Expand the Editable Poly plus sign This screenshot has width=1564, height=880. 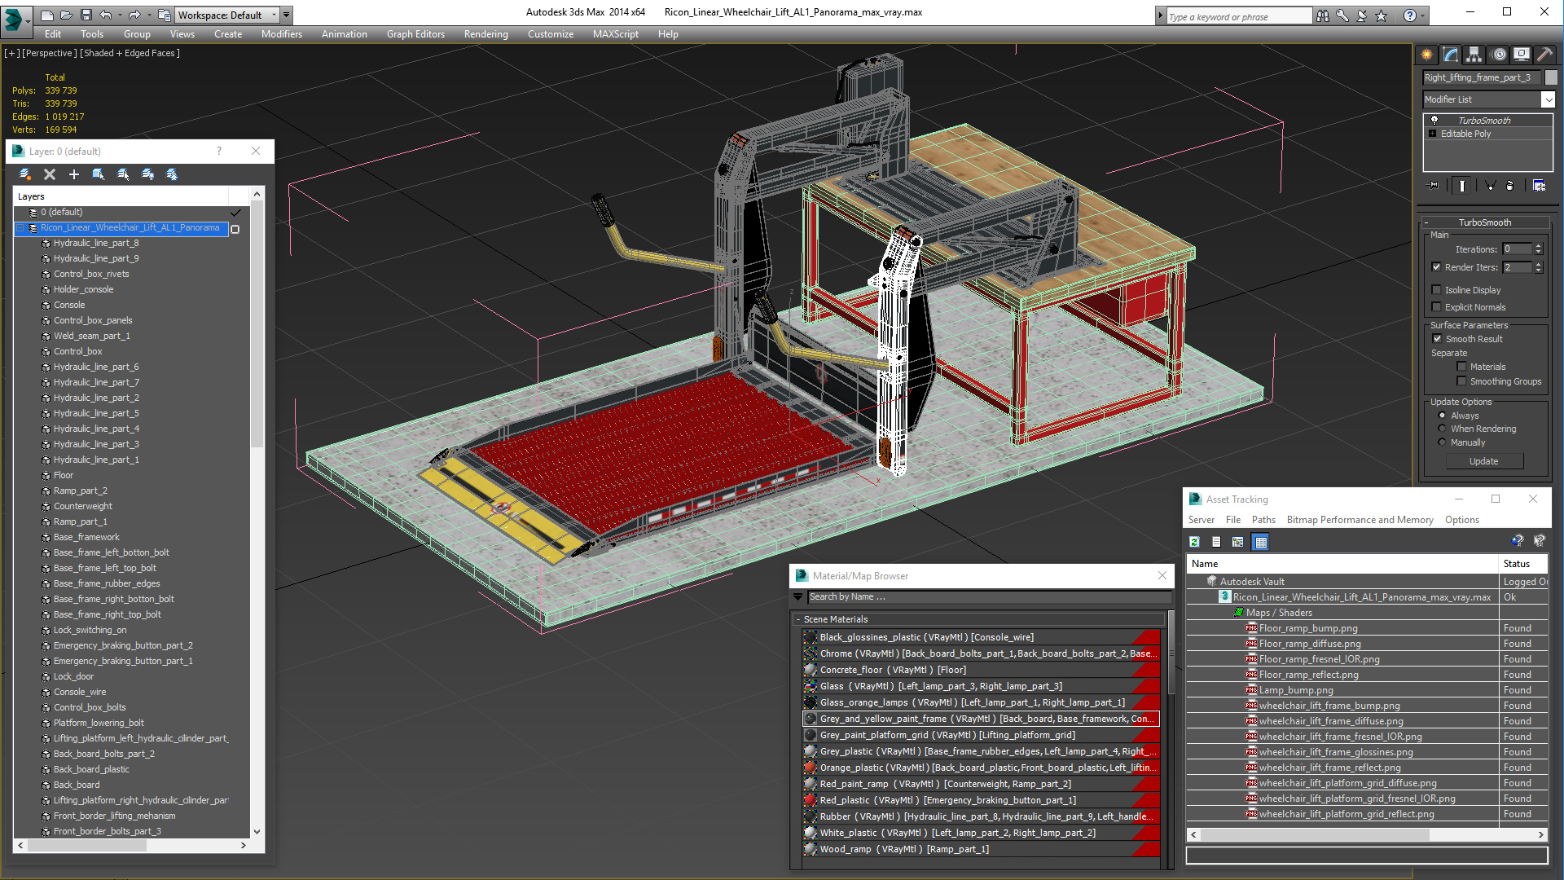[1434, 134]
